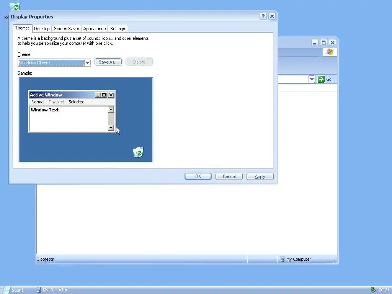
Task: Click the Recycle Bin in theme sample
Action: point(138,152)
